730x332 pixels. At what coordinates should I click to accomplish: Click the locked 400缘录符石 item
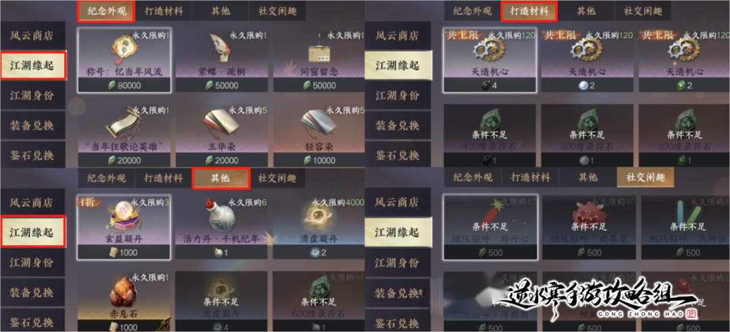click(489, 136)
